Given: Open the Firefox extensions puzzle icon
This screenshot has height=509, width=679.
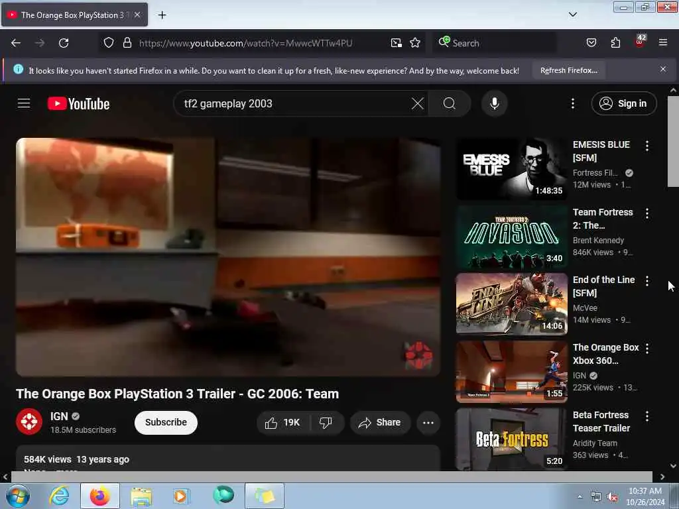Looking at the screenshot, I should coord(615,43).
